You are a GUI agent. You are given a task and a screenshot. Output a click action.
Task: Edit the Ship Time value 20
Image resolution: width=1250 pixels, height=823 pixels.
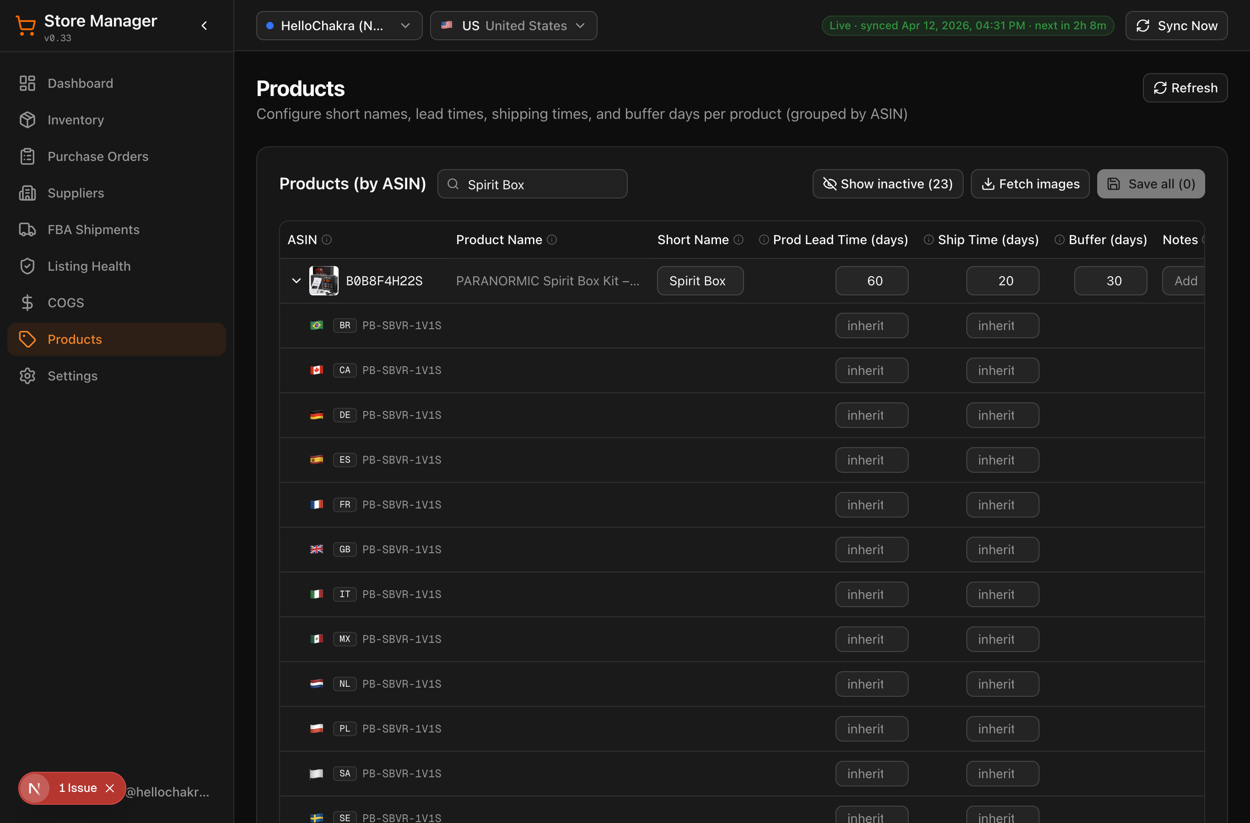[1002, 281]
